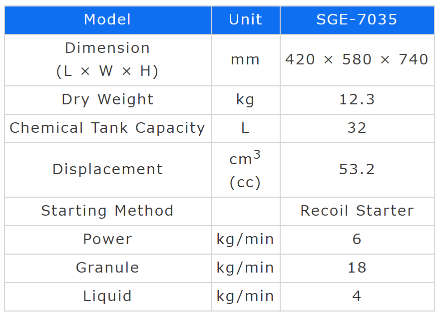
Task: Select the kg/min unit in Liquid row
Action: [245, 296]
